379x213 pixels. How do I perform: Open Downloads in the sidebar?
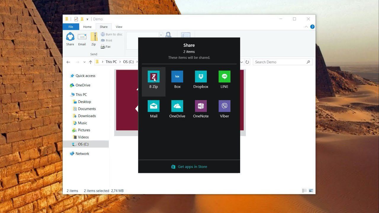coord(84,116)
